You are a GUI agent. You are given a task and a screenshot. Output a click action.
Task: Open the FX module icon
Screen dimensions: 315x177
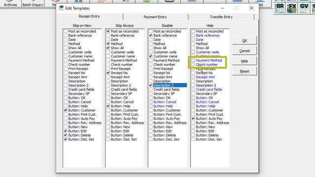[x=292, y=8]
